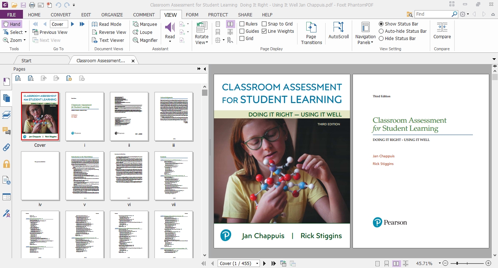
Task: Expand the Zoom tool dropdown
Action: (x=25, y=40)
